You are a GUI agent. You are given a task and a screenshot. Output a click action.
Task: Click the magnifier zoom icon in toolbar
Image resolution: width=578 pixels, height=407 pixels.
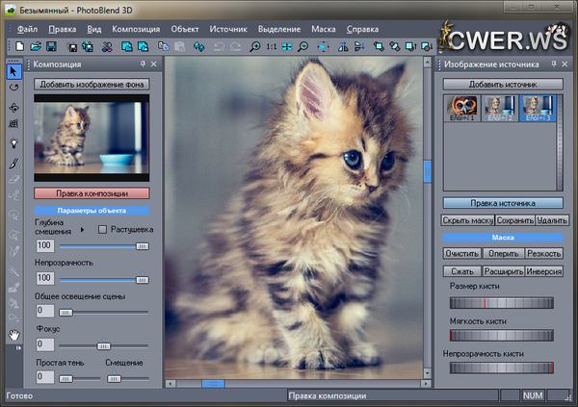[254, 46]
